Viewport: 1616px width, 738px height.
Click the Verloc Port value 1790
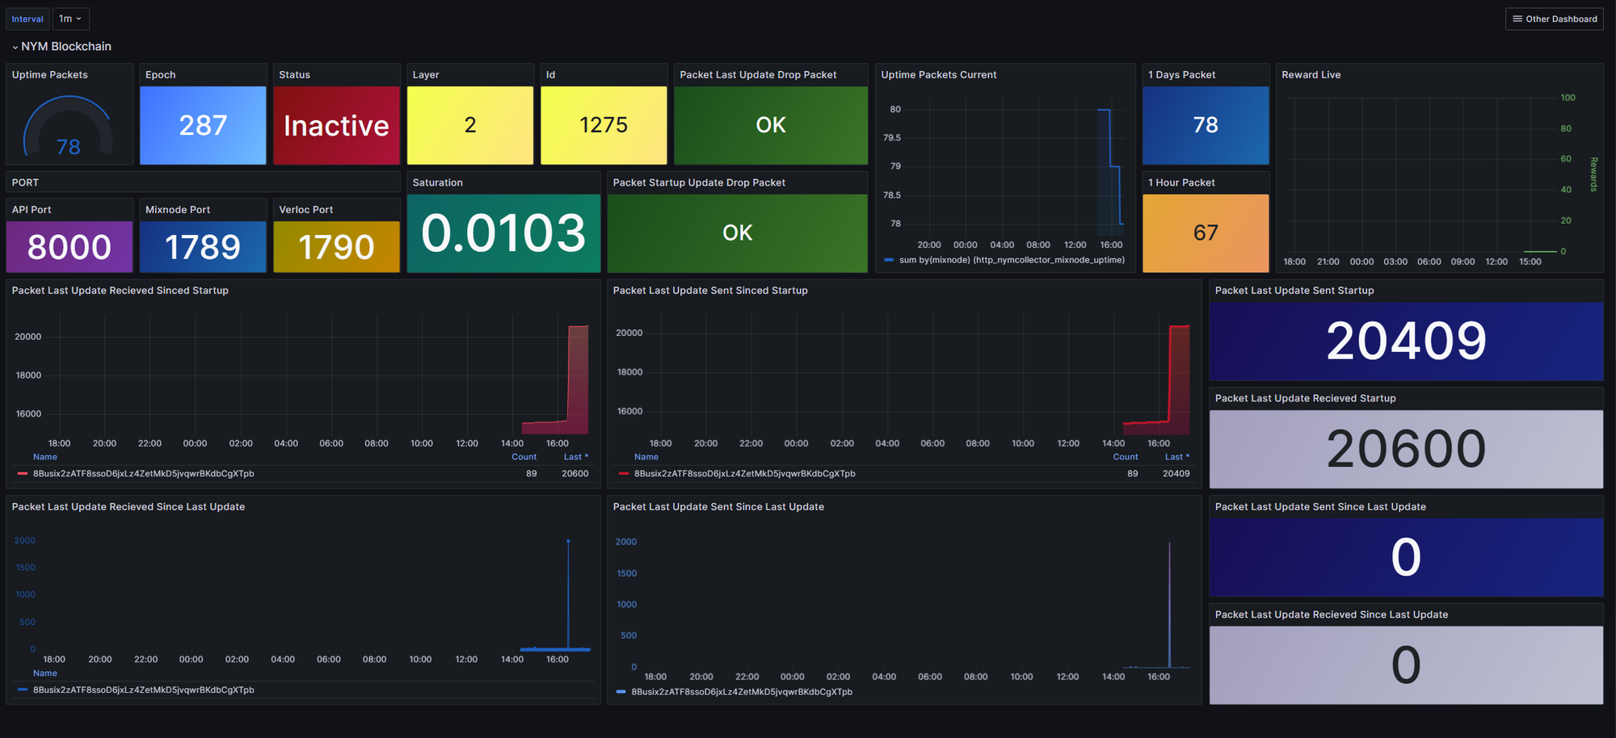(x=336, y=247)
